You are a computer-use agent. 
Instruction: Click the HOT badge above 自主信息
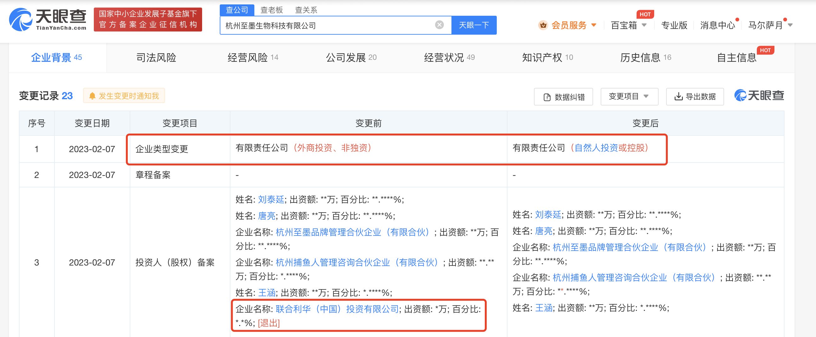pos(765,50)
